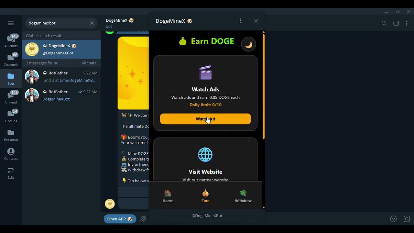Close the DogeMineX mini app panel
This screenshot has height=233, width=414.
pyautogui.click(x=256, y=21)
